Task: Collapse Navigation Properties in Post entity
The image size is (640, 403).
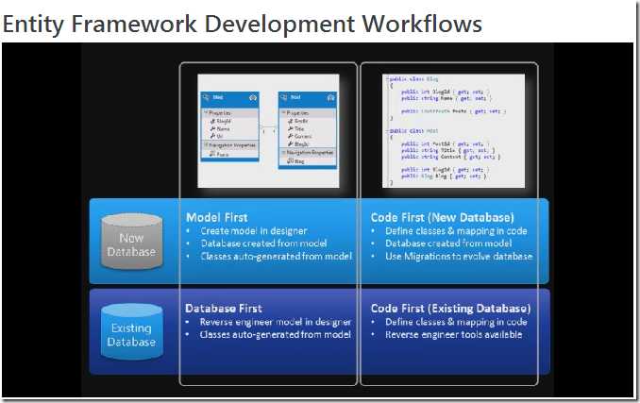Action: tap(284, 152)
